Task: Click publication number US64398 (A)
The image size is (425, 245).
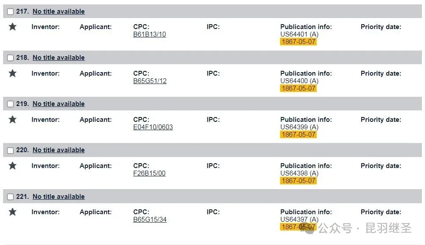Action: tap(299, 173)
